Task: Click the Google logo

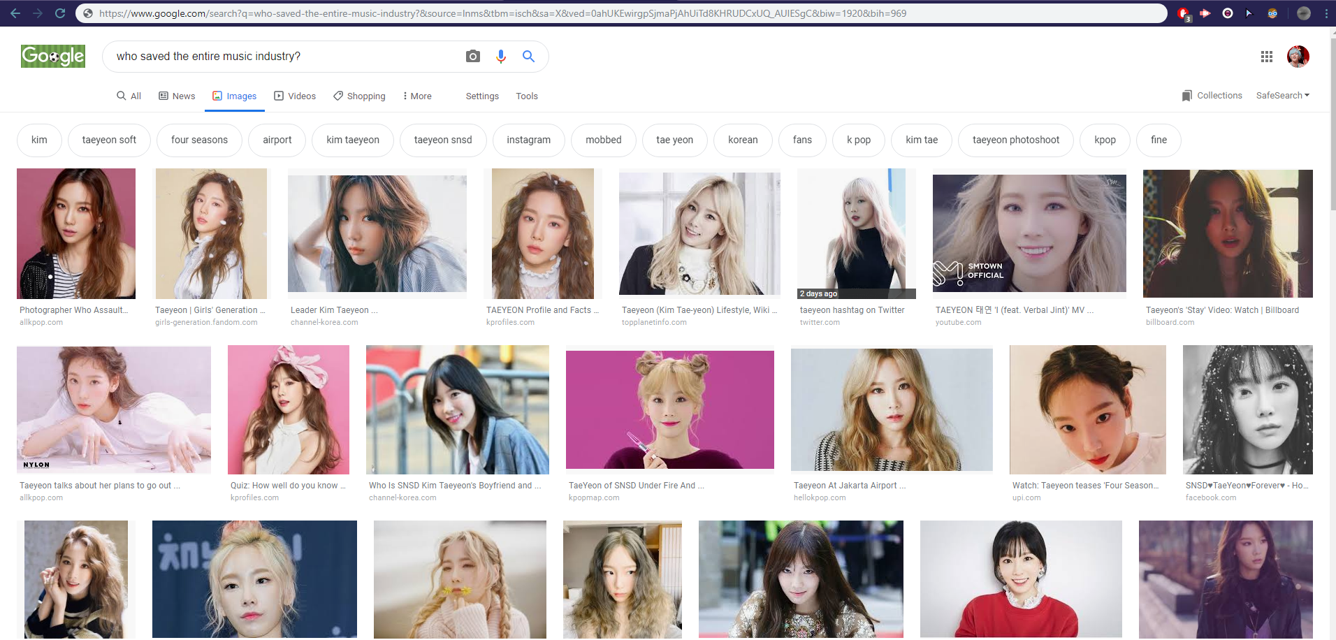Action: pos(53,56)
